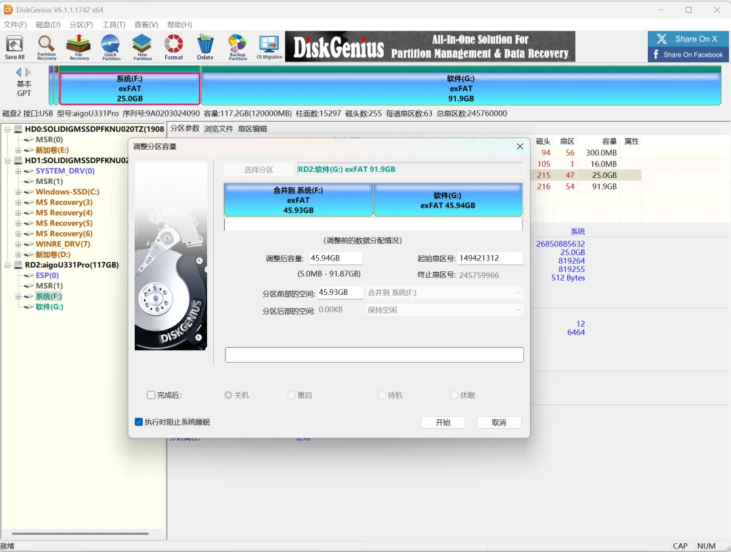The image size is (731, 552).
Task: Click the left panel horizontal scrollbar
Action: 80,533
